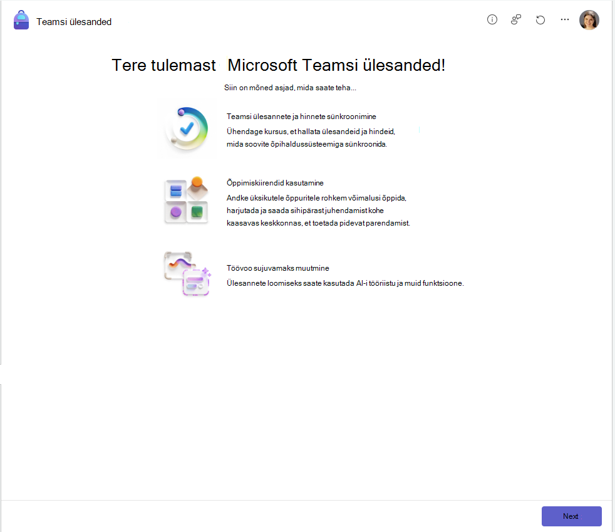Open the three-dot more options menu

565,19
